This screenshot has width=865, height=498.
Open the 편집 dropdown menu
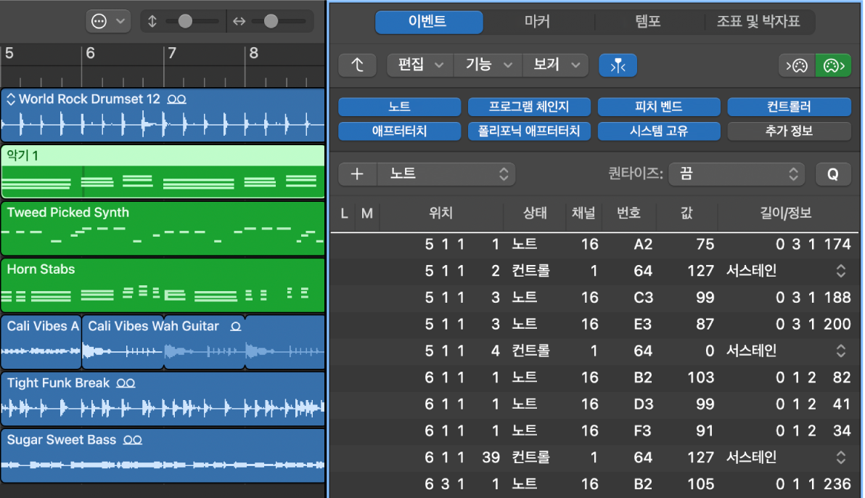(x=419, y=65)
